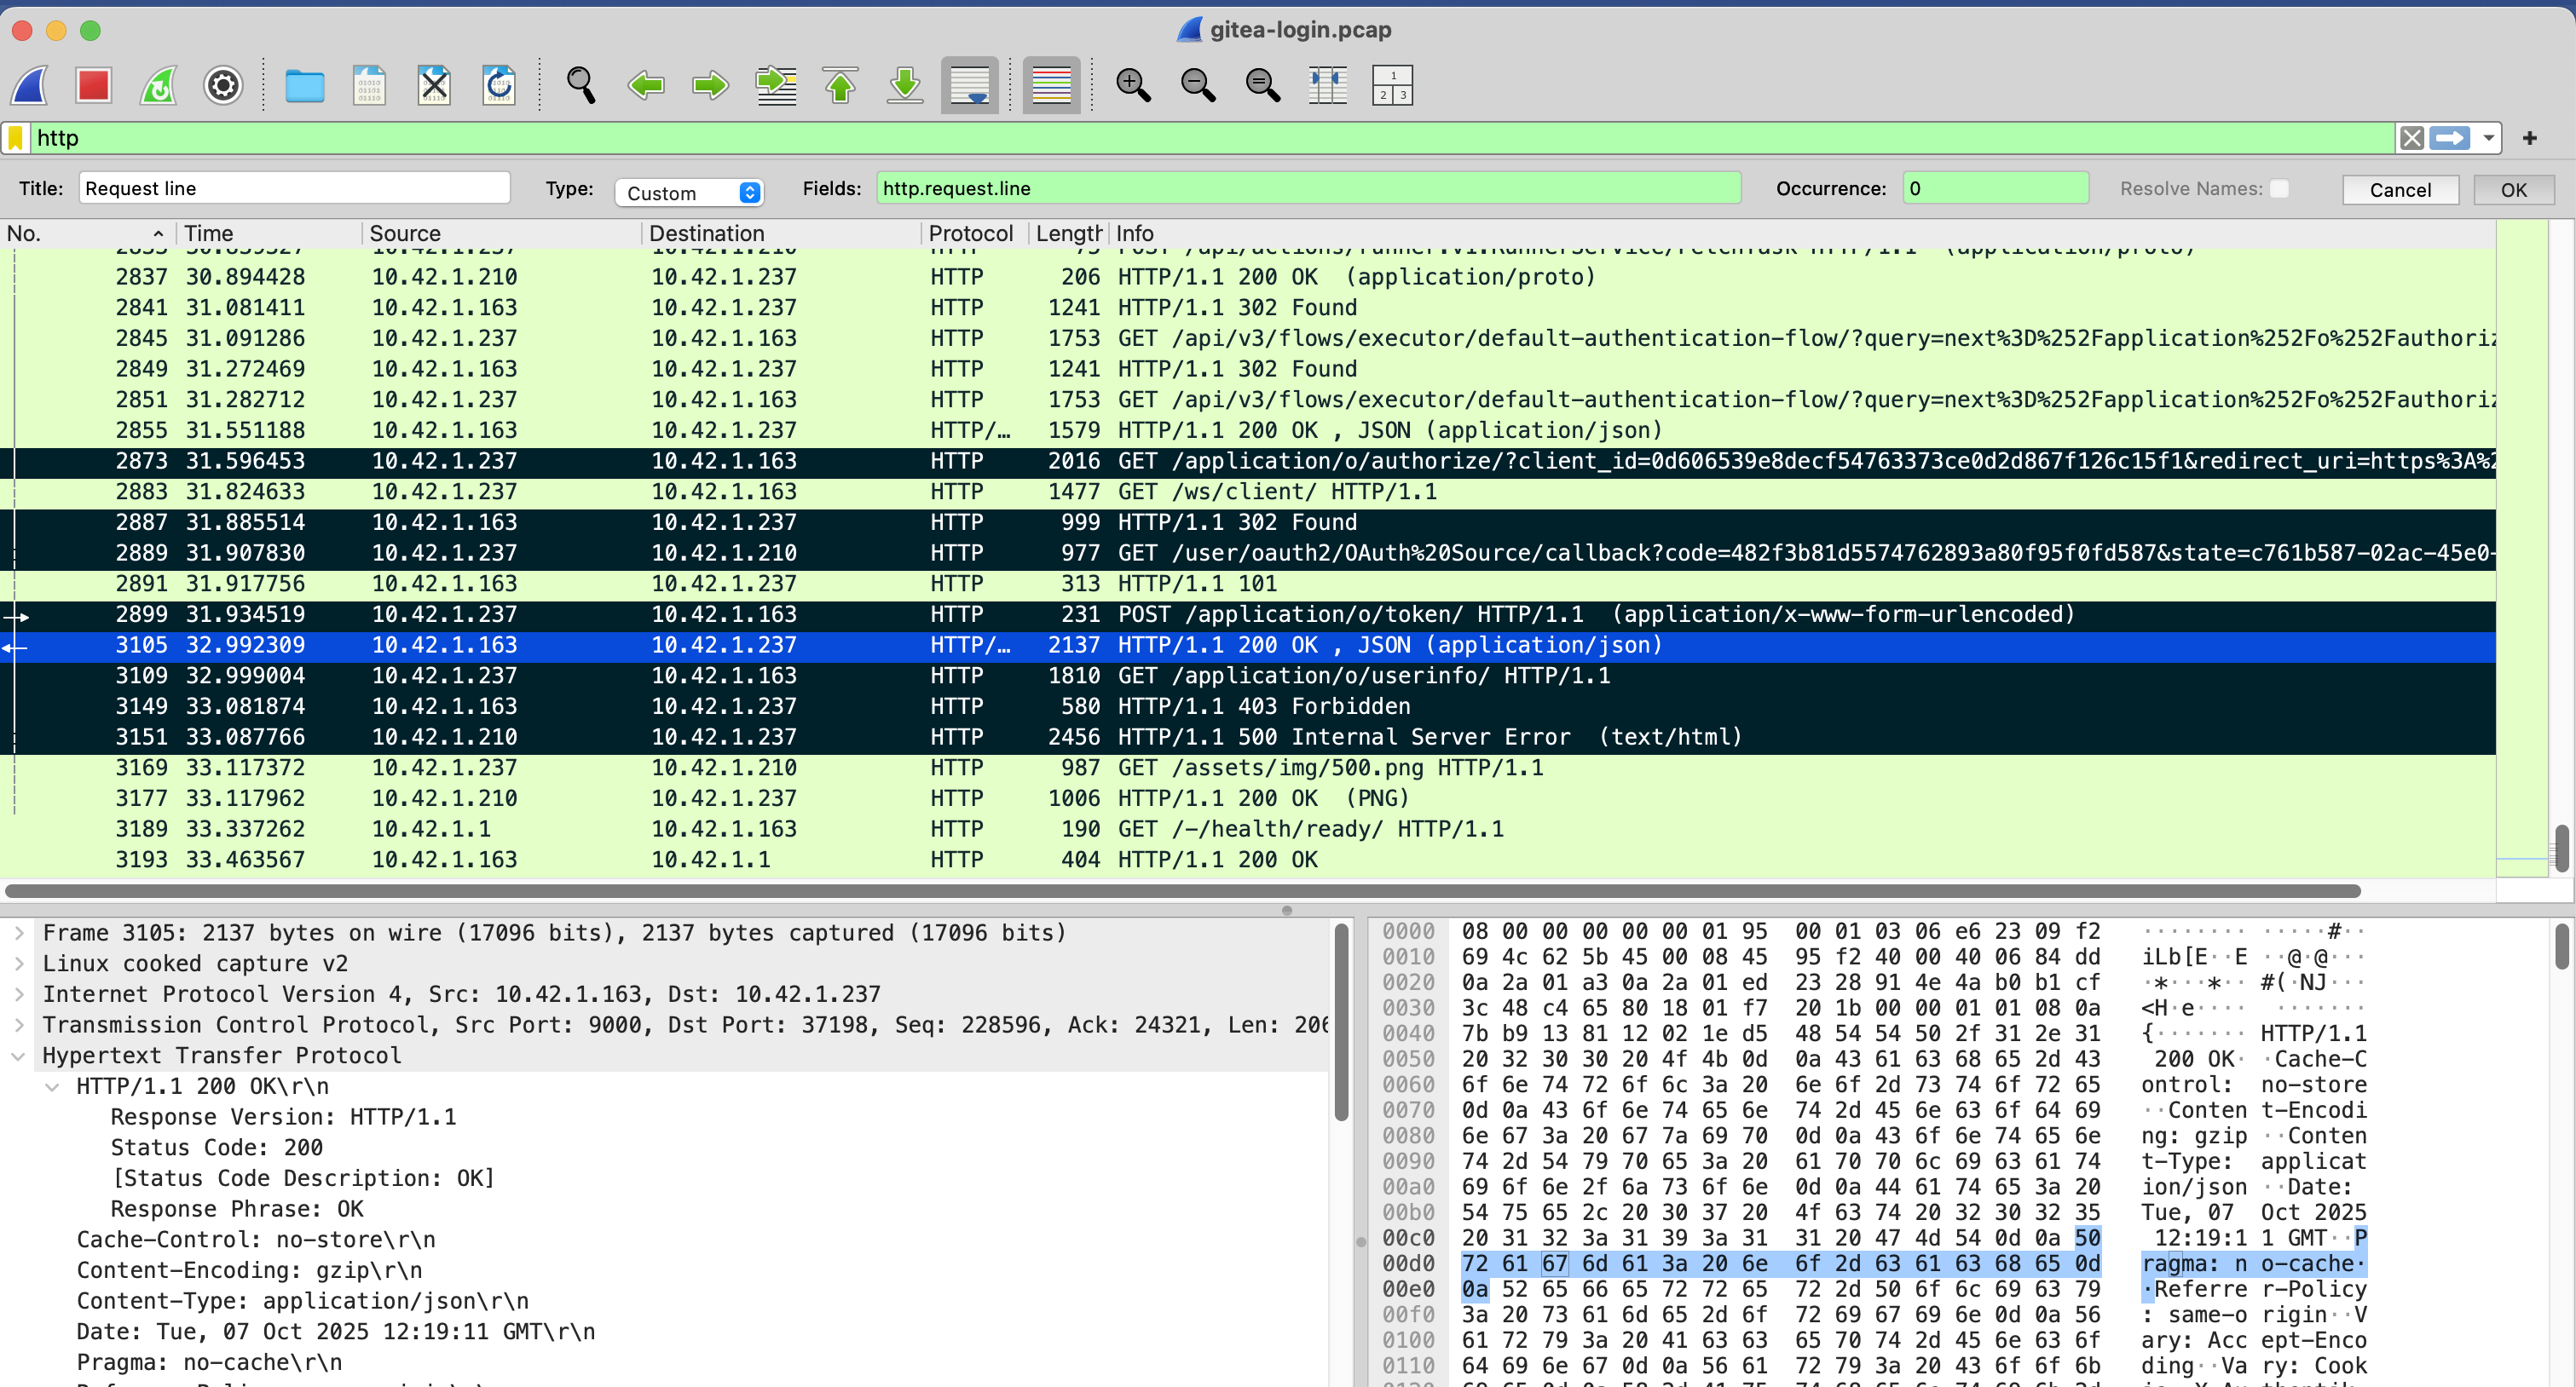Expand the Transmission Control Protocol details

[20, 1025]
